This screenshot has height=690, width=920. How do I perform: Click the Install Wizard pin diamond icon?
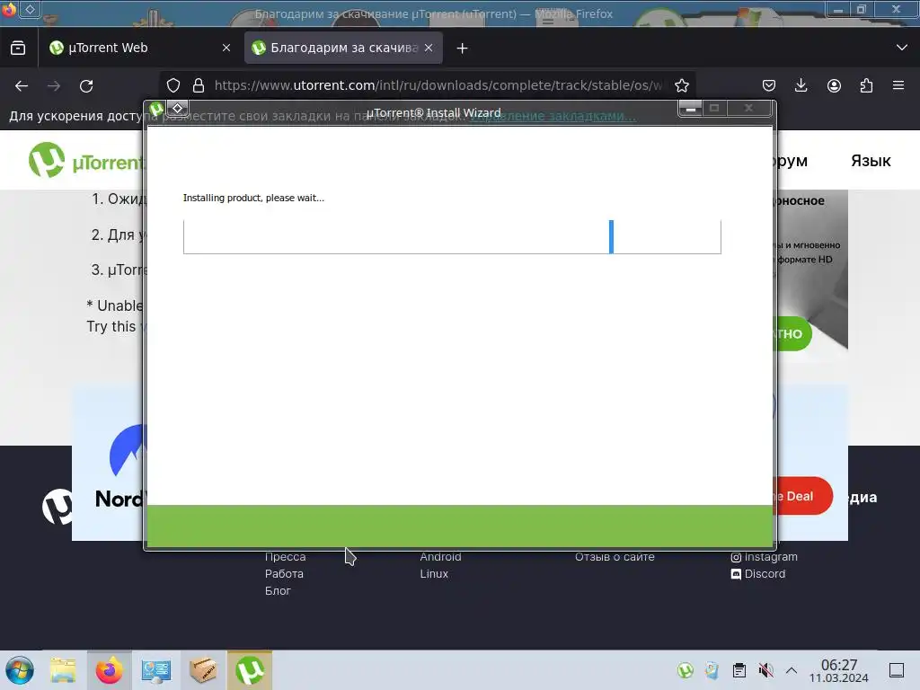178,108
